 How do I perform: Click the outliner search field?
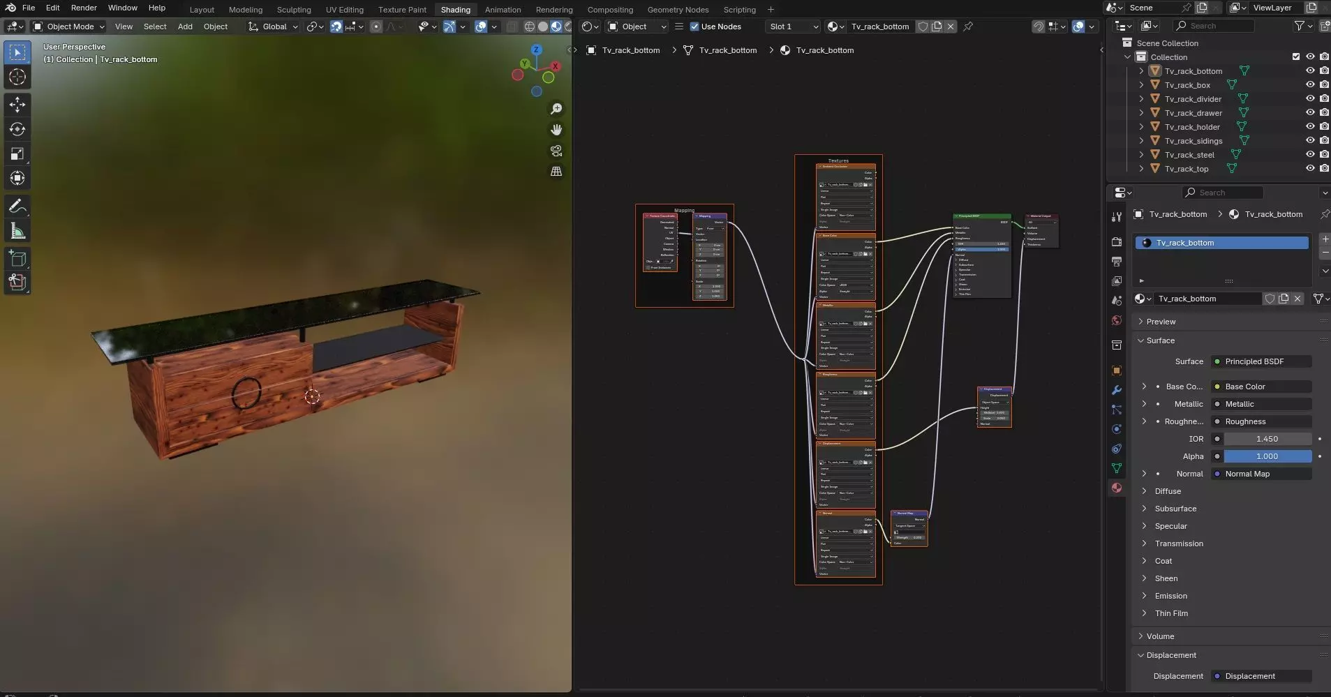coord(1214,26)
